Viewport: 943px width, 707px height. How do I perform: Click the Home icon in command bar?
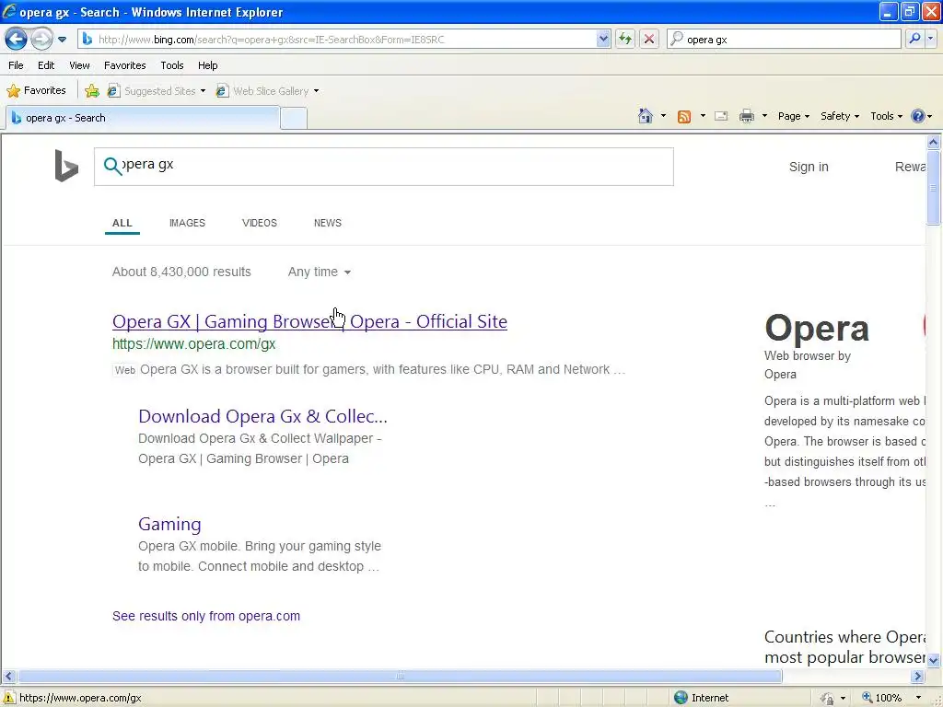coord(646,116)
